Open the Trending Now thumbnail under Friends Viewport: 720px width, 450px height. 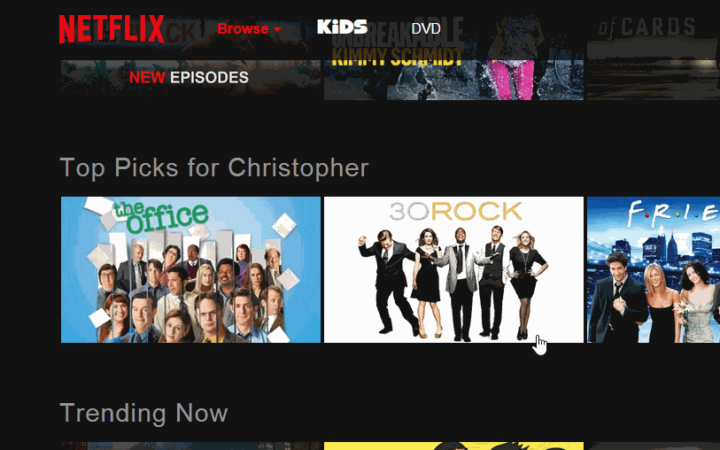pos(654,446)
